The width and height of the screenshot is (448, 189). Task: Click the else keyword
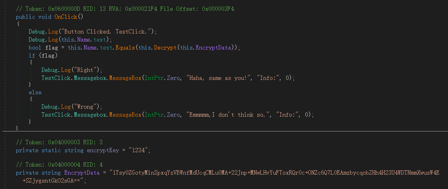[35, 92]
